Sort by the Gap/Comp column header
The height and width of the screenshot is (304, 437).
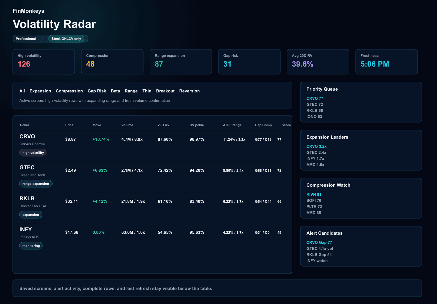pos(263,125)
